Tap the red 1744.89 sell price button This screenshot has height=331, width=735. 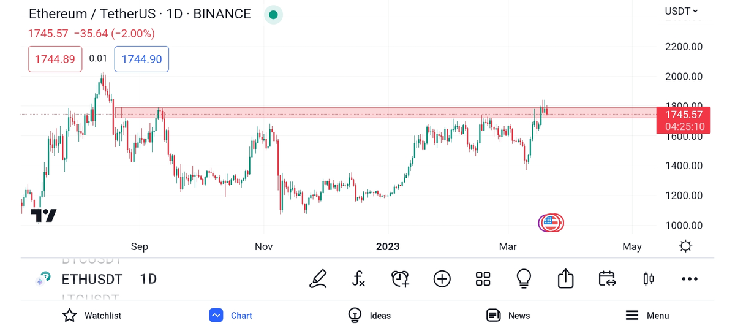tap(55, 59)
